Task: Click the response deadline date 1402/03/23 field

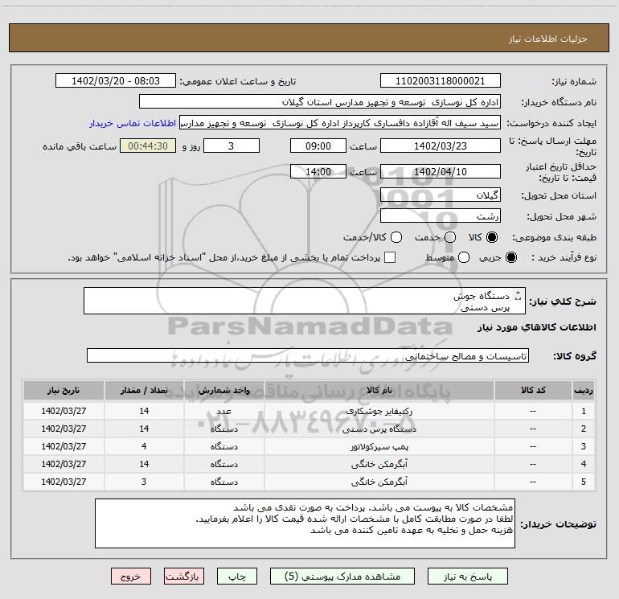Action: pos(441,146)
